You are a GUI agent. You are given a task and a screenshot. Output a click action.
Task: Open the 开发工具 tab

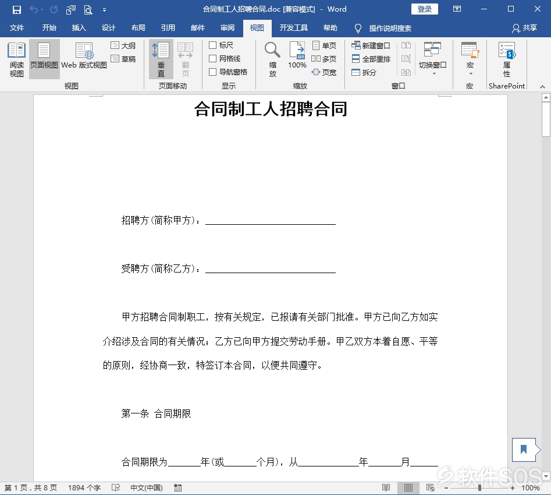294,28
